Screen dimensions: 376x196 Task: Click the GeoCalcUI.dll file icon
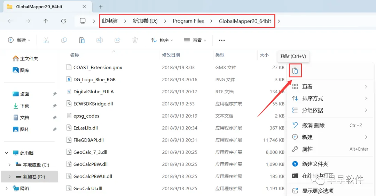(x=69, y=188)
